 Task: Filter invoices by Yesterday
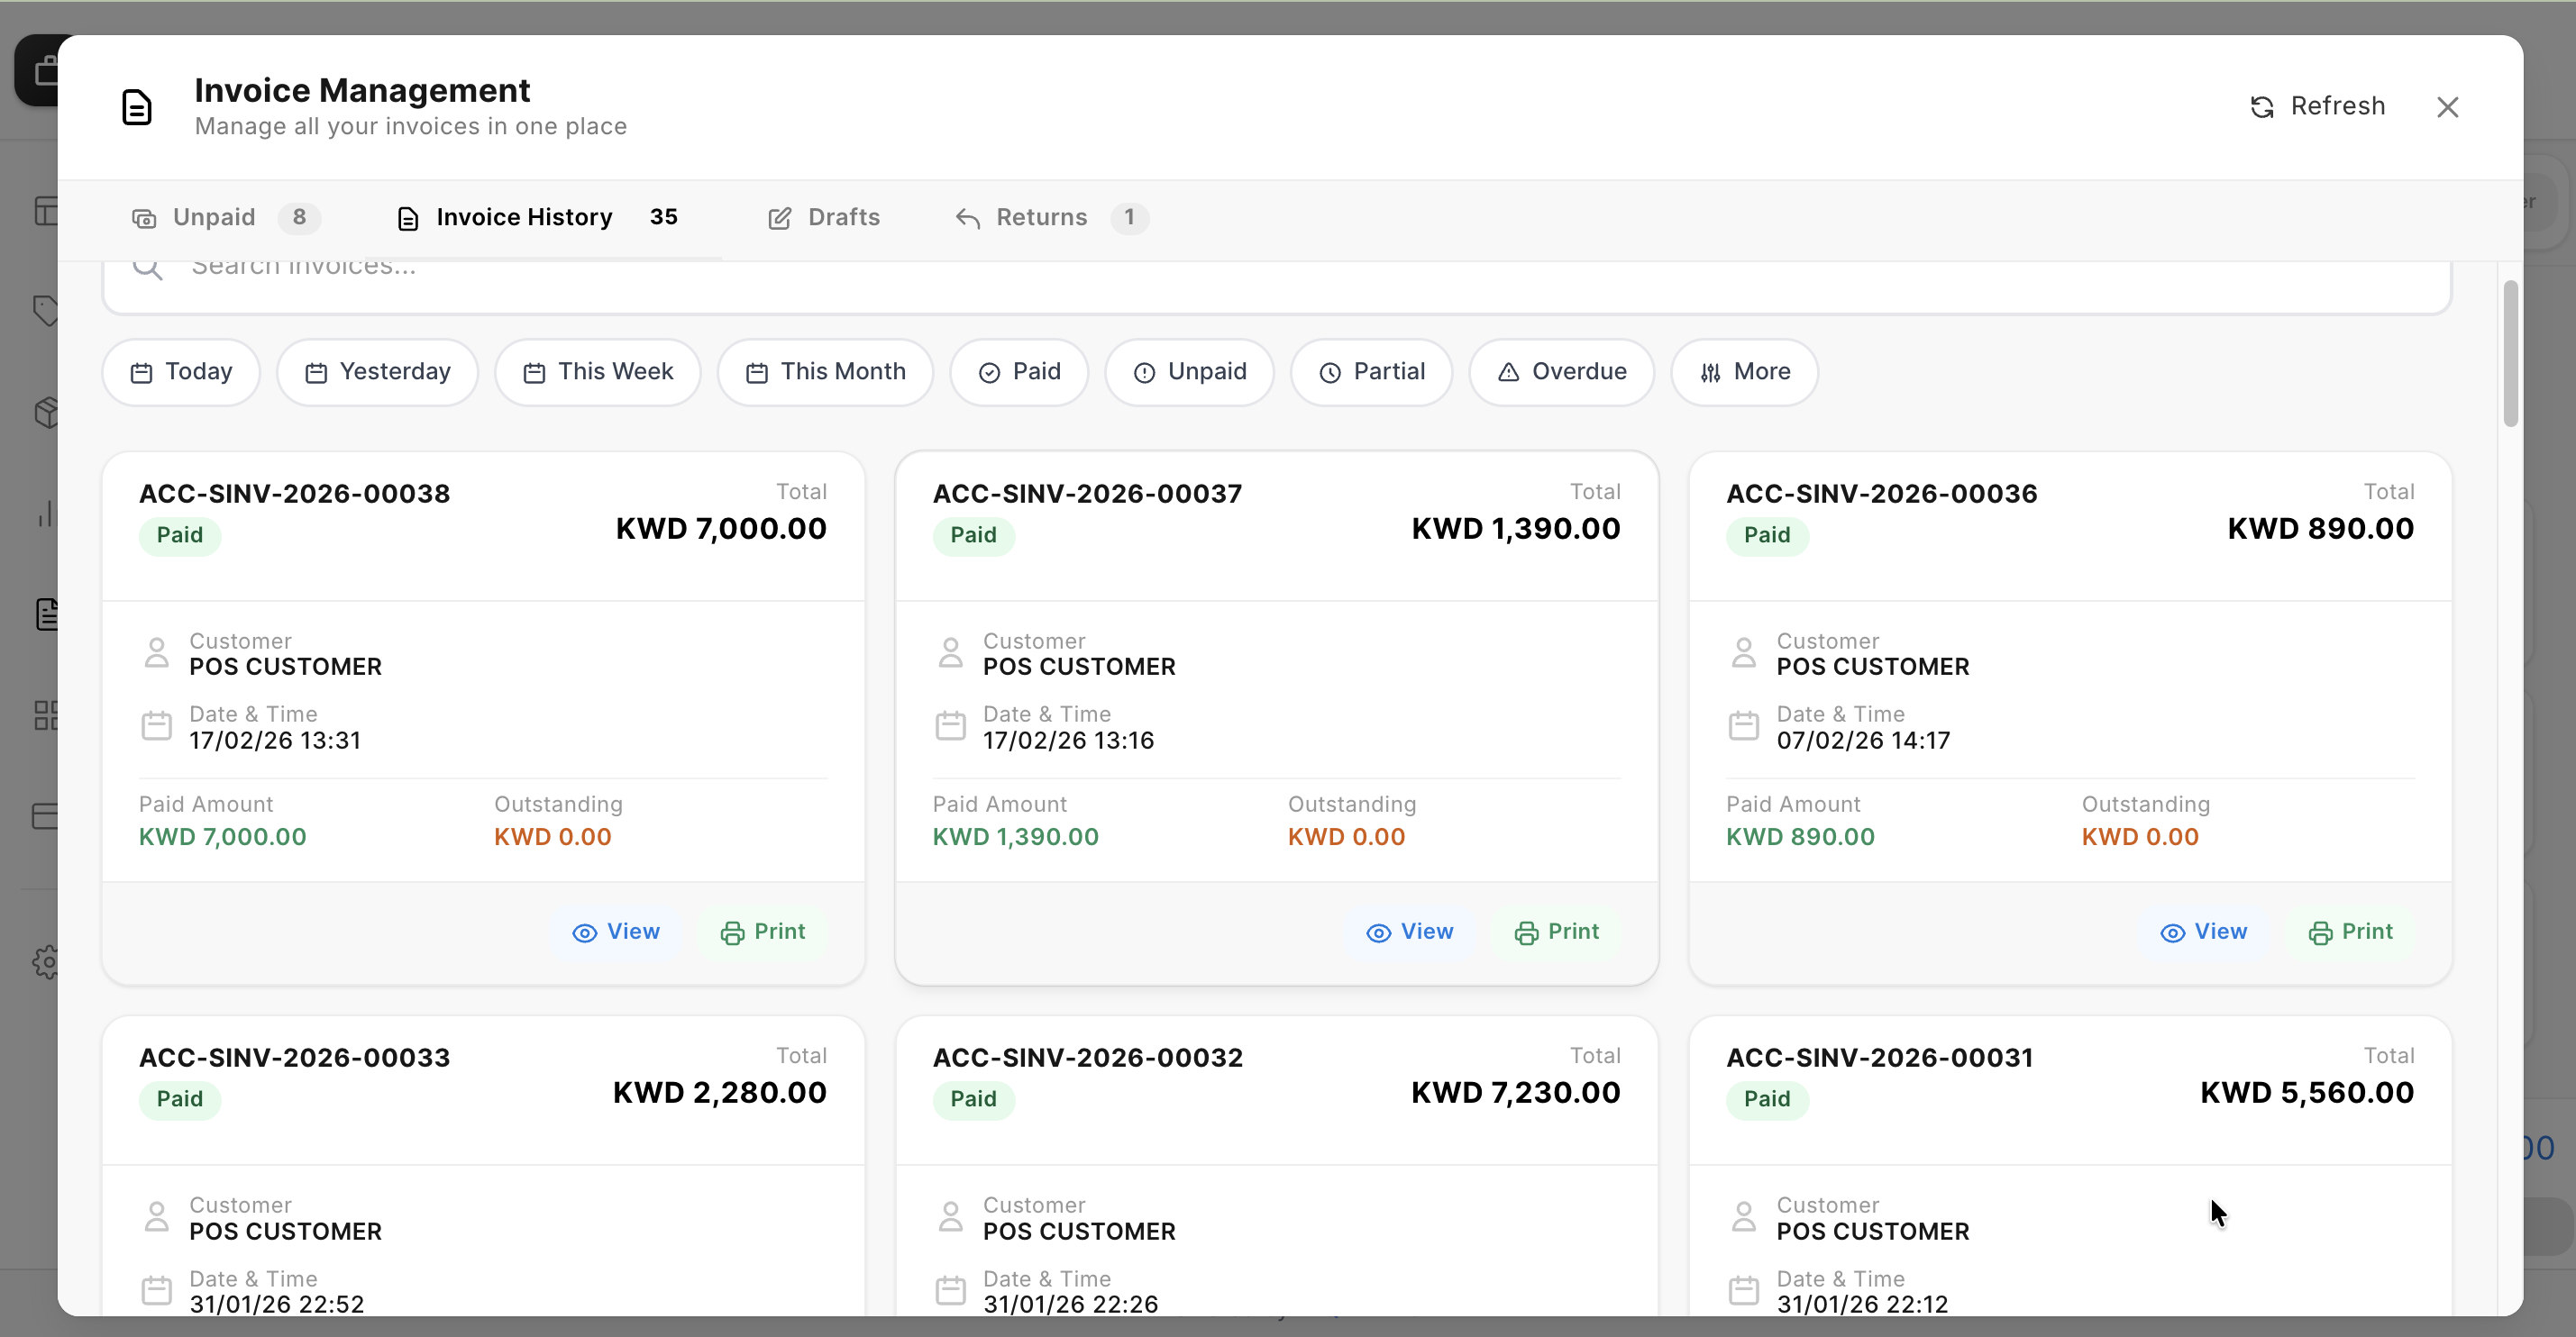coord(377,372)
